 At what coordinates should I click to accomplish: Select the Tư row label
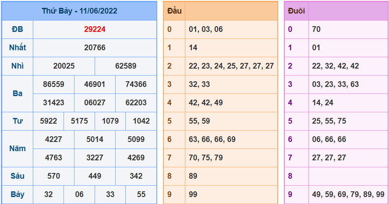[18, 121]
